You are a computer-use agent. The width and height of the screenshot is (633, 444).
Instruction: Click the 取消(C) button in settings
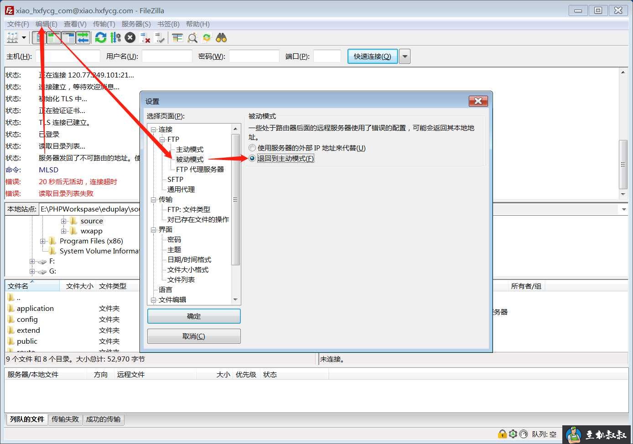coord(194,336)
